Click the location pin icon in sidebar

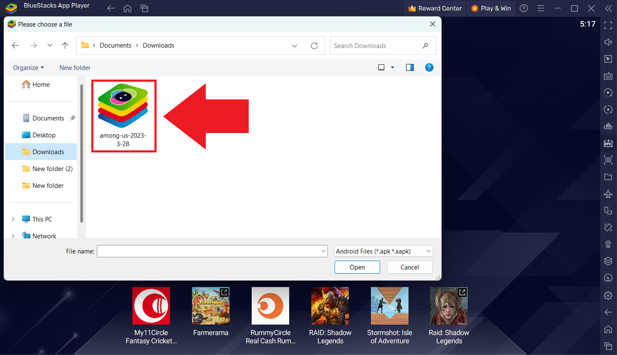pos(608,244)
